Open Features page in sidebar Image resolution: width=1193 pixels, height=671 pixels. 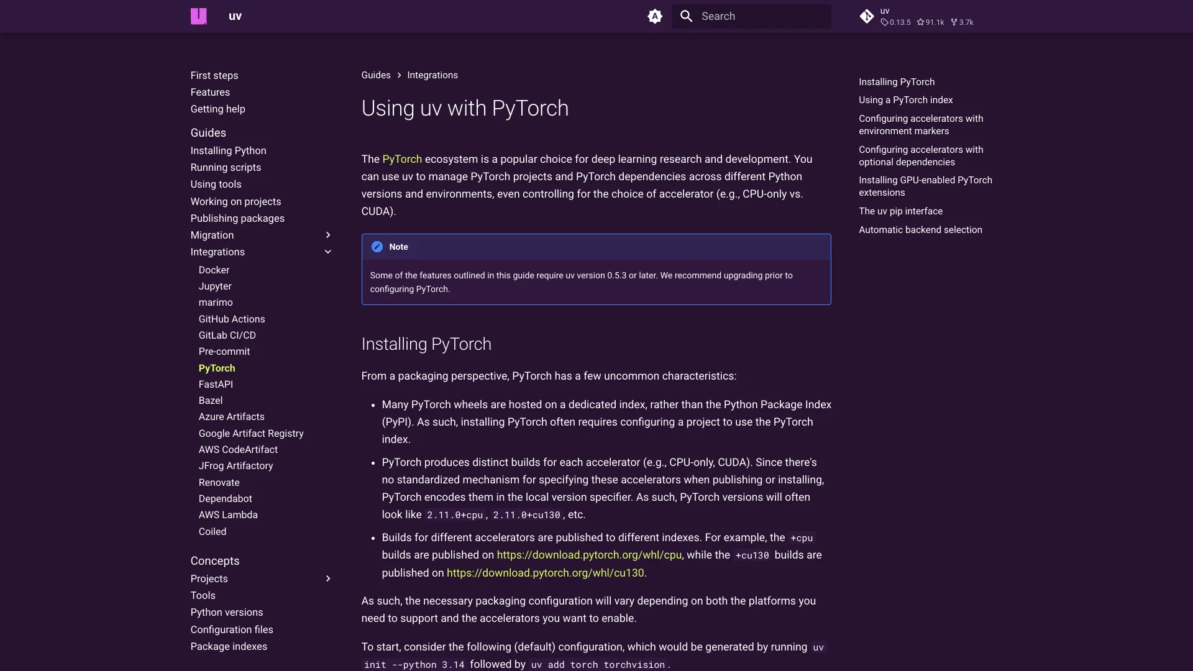[x=210, y=92]
